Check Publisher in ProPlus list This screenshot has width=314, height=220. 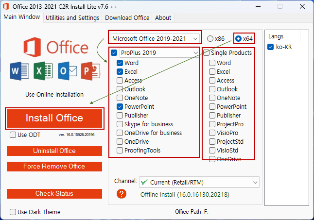[120, 116]
